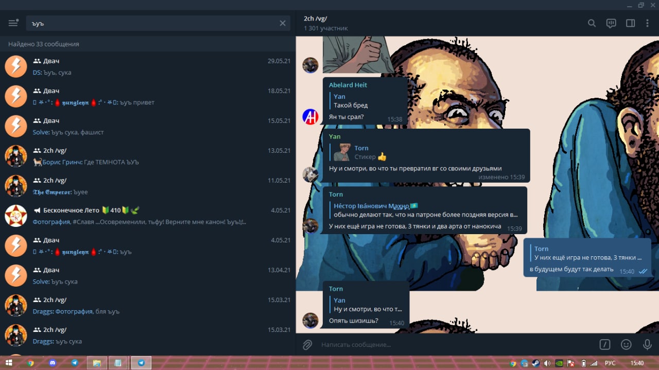Image resolution: width=659 pixels, height=370 pixels.
Task: Open the hamburger main menu
Action: coord(13,23)
